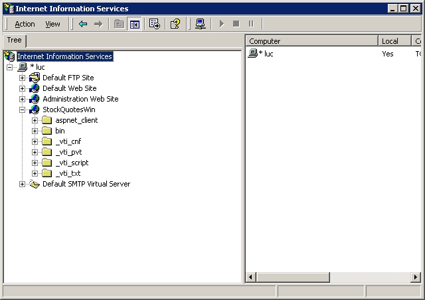Select the _vti_cnf label
The height and width of the screenshot is (300, 425).
pyautogui.click(x=68, y=141)
